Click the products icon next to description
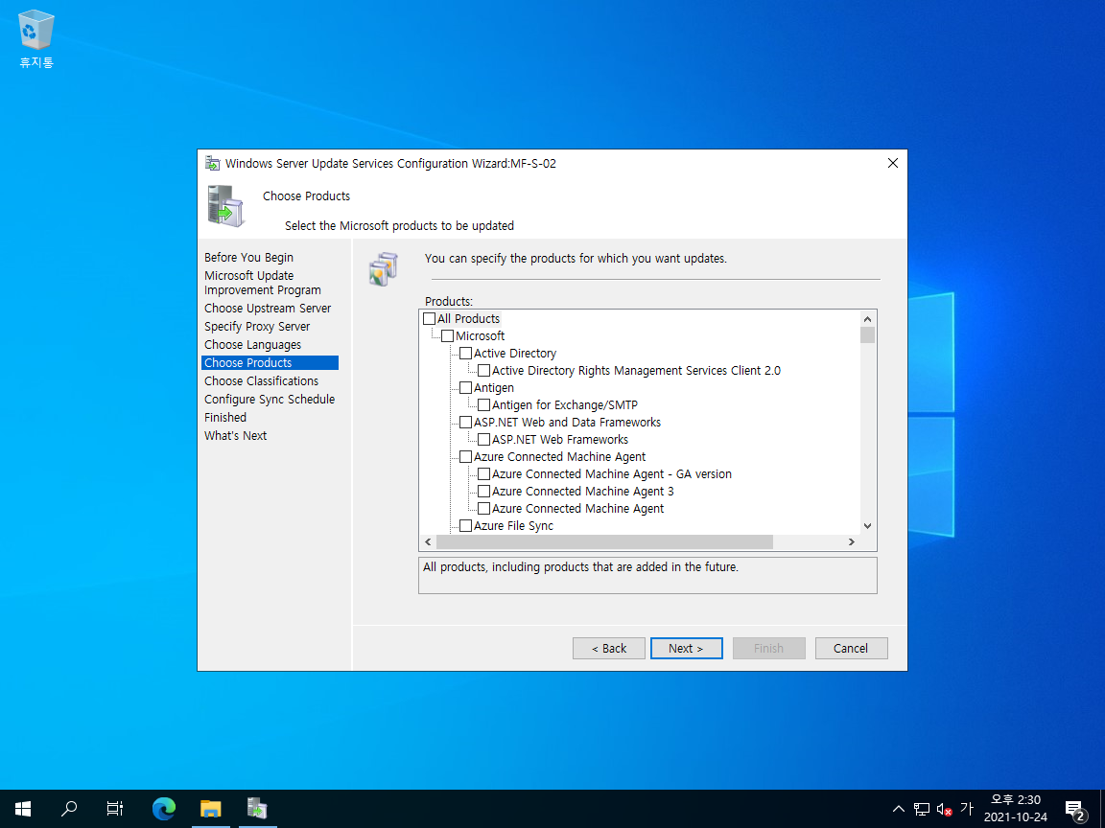1105x828 pixels. 384,269
